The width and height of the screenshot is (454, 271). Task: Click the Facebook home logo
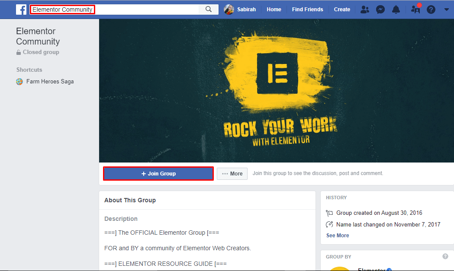[21, 9]
